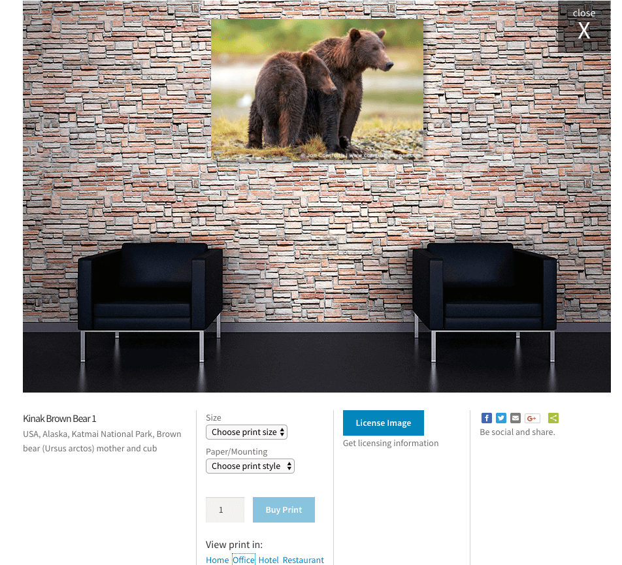The width and height of the screenshot is (622, 565).
Task: View print in Restaurant setting
Action: [303, 560]
